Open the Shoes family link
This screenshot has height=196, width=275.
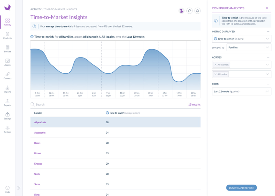37,184
